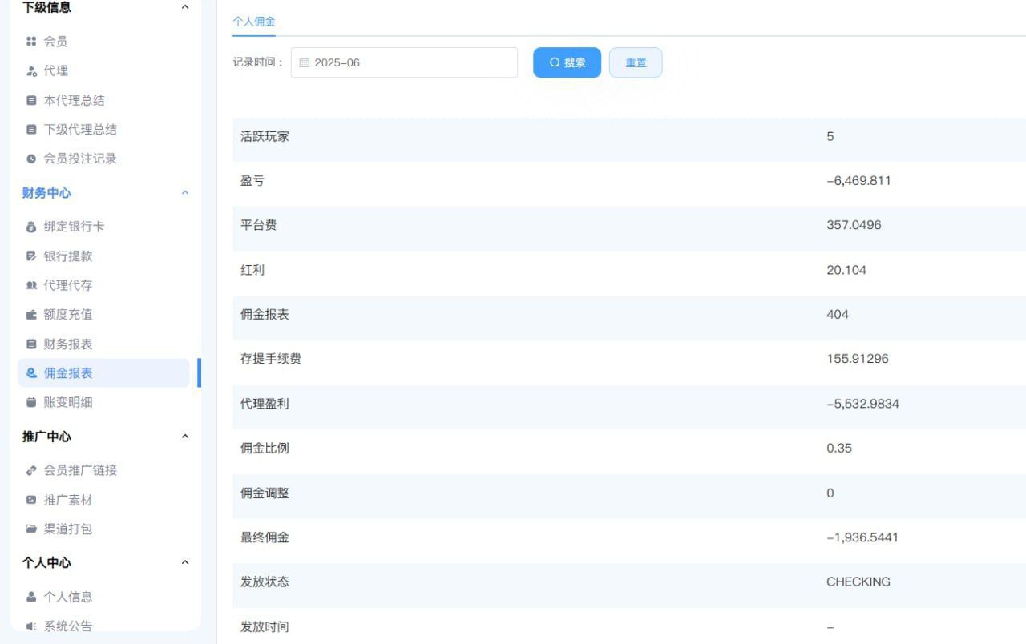Click the 会员推广链接 link icon
The image size is (1026, 644).
click(31, 470)
